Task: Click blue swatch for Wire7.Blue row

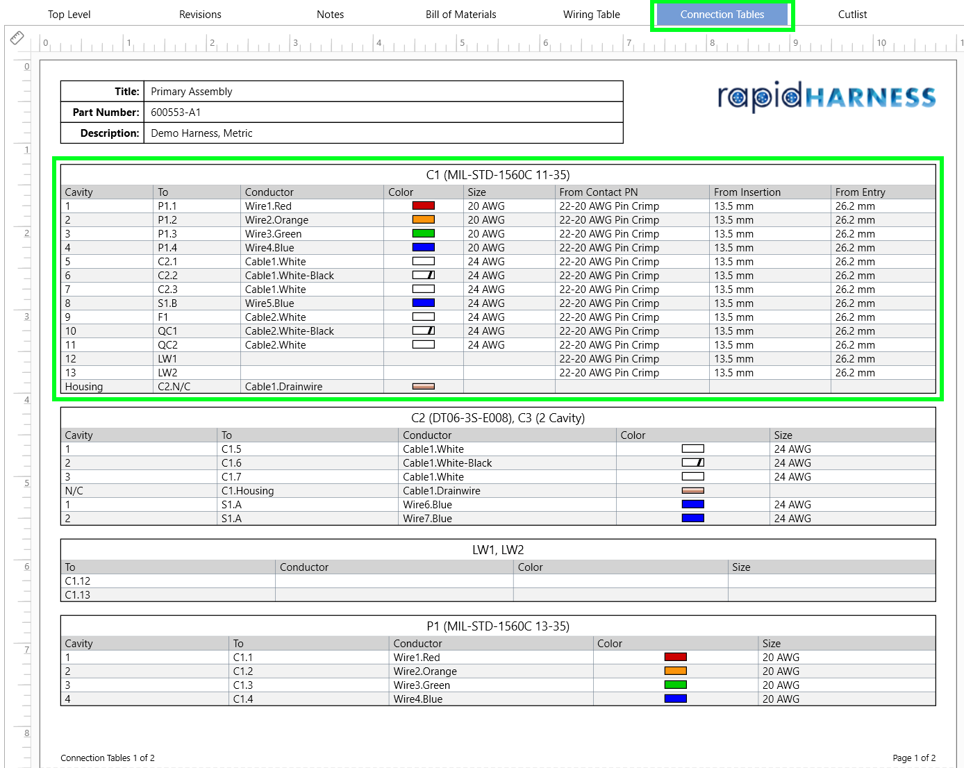Action: point(693,518)
